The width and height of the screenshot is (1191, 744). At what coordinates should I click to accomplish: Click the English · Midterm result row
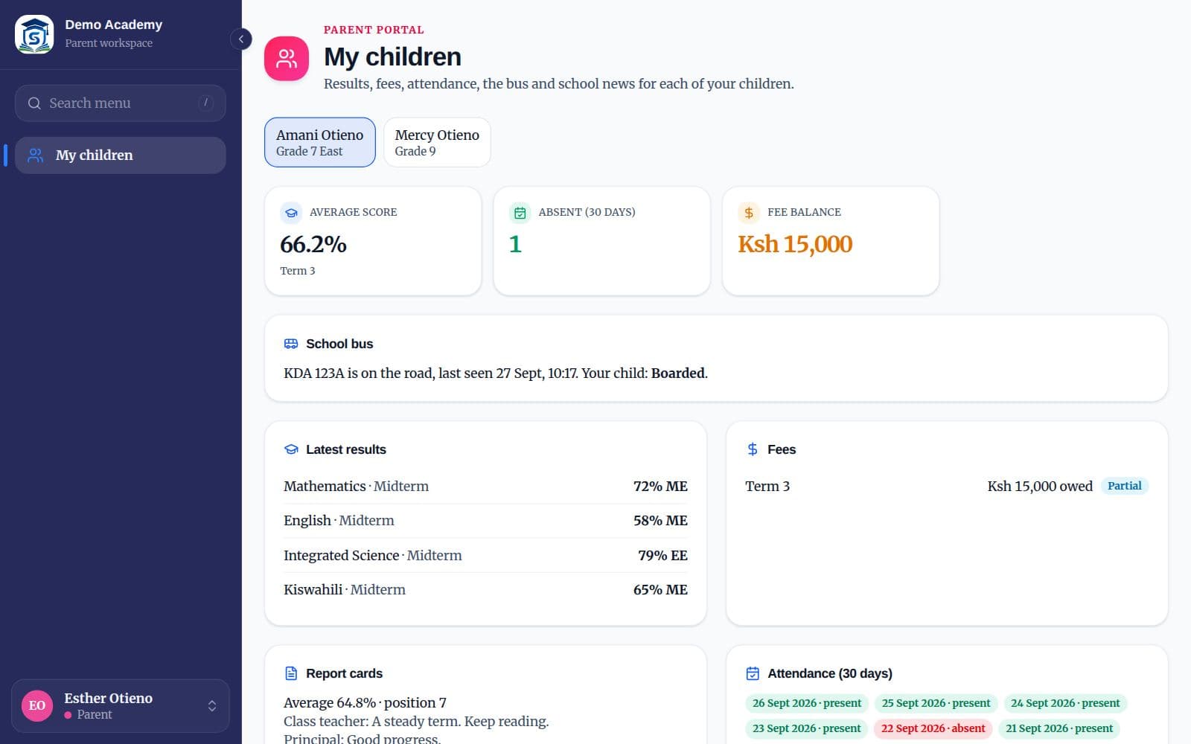tap(485, 521)
